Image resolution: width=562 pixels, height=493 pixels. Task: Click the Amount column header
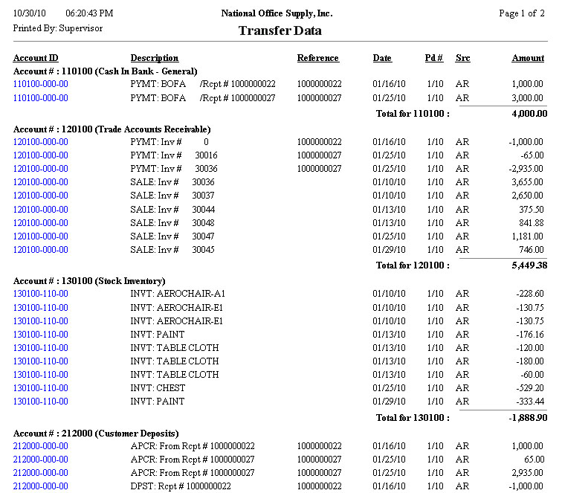[x=528, y=58]
